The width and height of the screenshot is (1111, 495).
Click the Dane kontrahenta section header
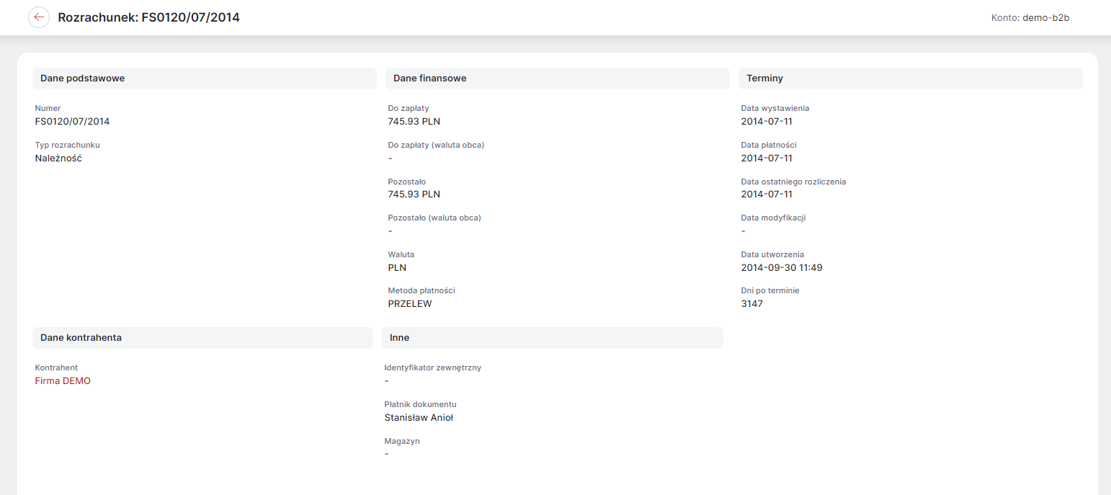pyautogui.click(x=202, y=338)
